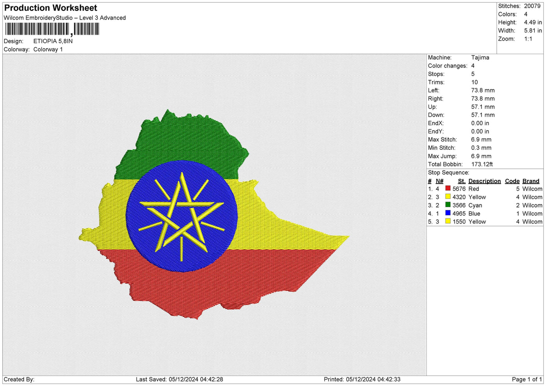The height and width of the screenshot is (386, 546).
Task: Click the design name "ETIOPIA 5,8IN"
Action: pos(53,41)
